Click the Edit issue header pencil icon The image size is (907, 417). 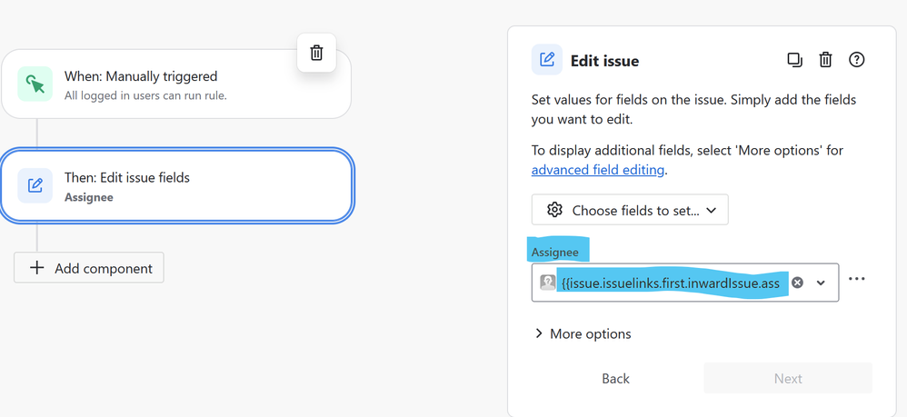(547, 60)
